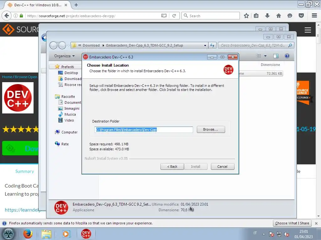
Task: Open file explorer taskbar icon
Action: pos(46,234)
